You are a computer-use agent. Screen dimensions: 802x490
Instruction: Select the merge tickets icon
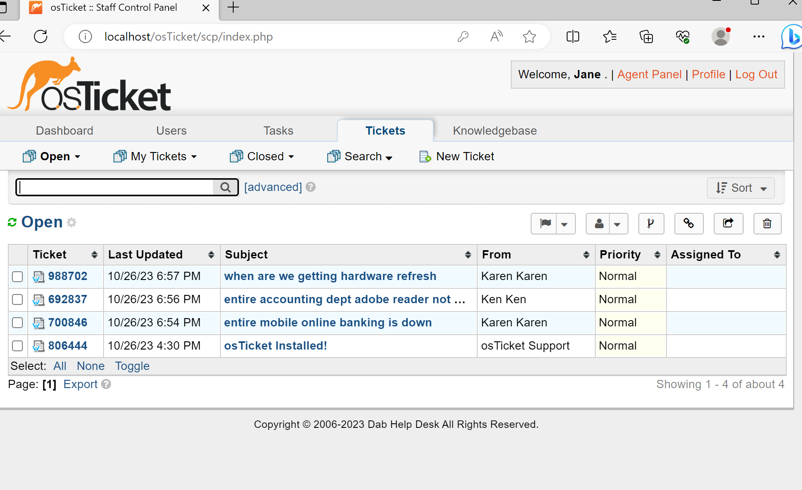click(x=651, y=224)
